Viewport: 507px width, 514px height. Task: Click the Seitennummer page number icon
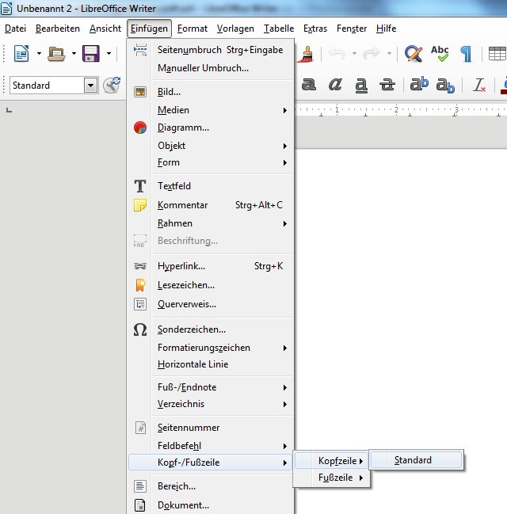[x=140, y=428]
